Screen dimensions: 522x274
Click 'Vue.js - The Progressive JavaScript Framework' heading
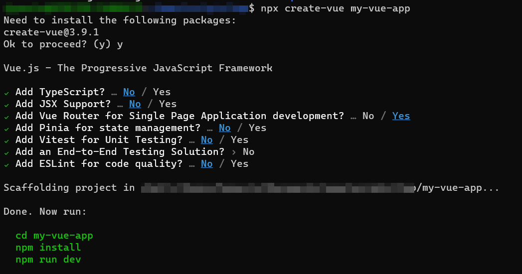coord(138,68)
